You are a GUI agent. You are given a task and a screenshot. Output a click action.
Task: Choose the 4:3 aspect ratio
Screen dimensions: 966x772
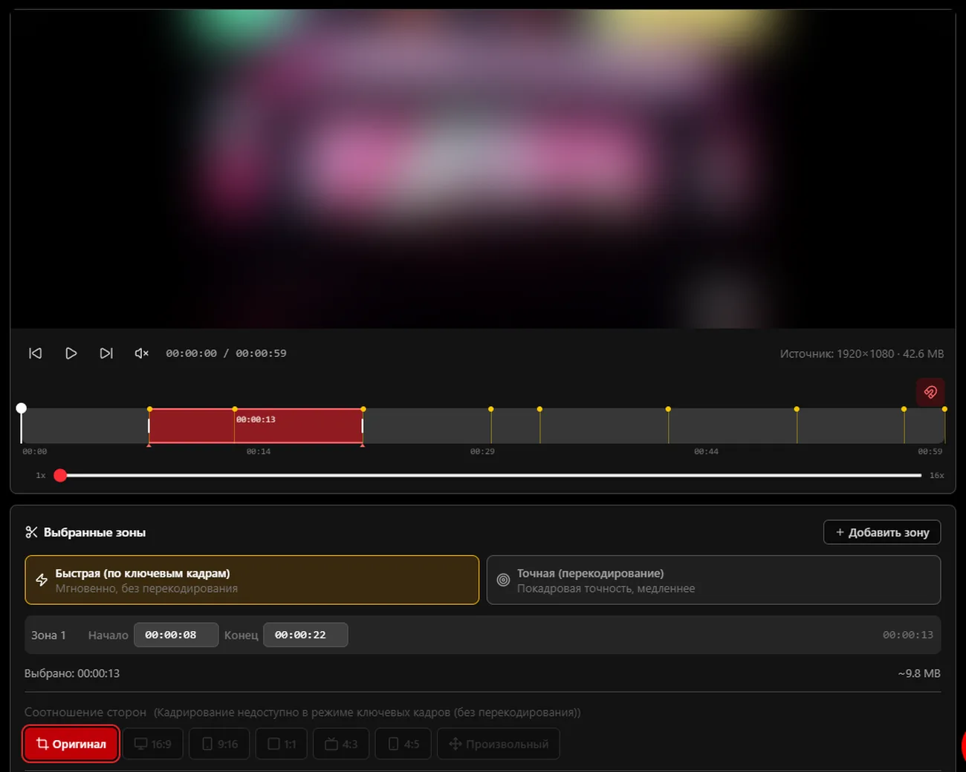point(341,744)
